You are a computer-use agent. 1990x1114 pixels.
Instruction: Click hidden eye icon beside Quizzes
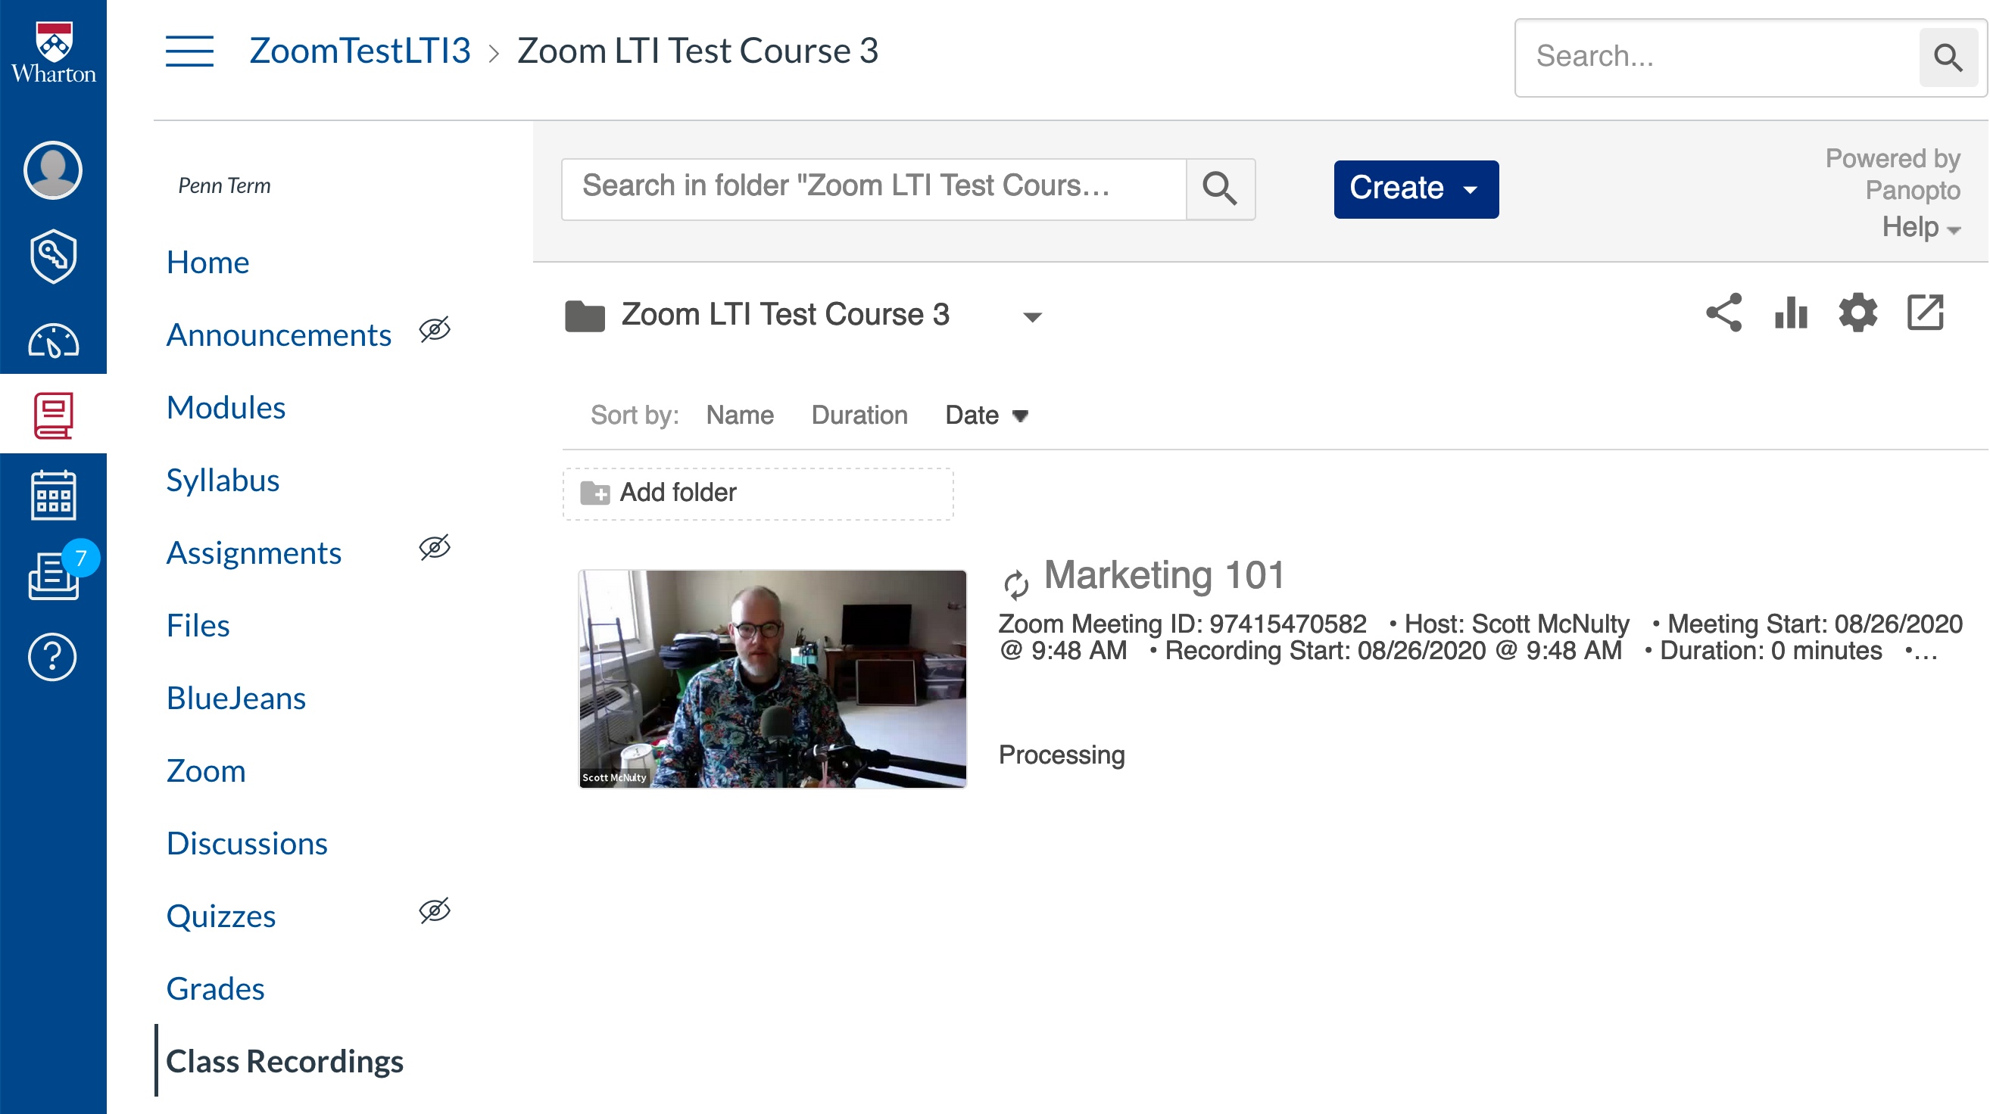tap(434, 911)
